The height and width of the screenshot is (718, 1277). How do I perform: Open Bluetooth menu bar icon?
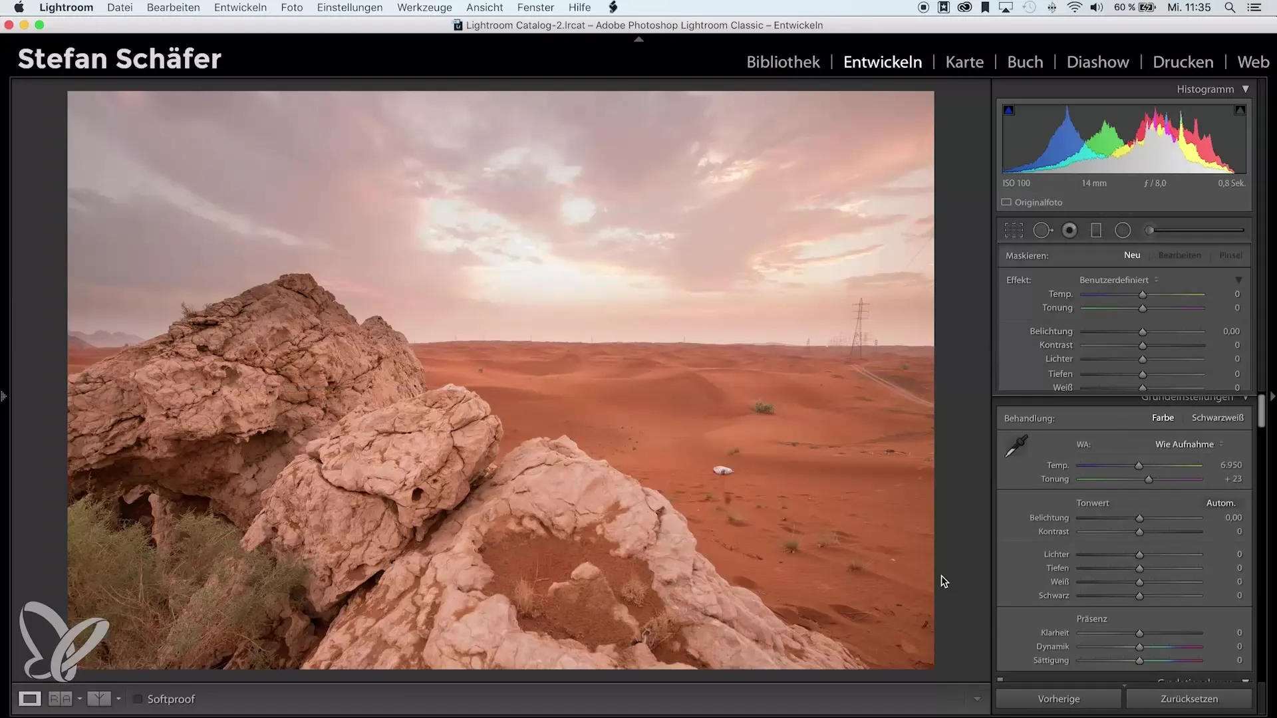(1052, 7)
